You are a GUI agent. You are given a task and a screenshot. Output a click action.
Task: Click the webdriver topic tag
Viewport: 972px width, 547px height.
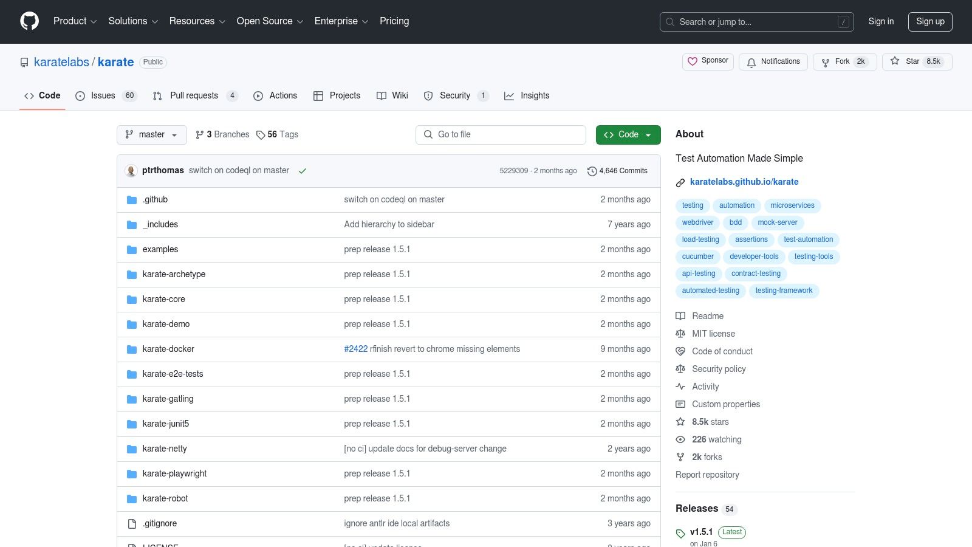[697, 223]
